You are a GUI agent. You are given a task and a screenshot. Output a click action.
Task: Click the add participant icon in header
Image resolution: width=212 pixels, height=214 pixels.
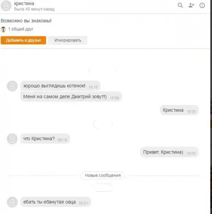[x=191, y=5]
